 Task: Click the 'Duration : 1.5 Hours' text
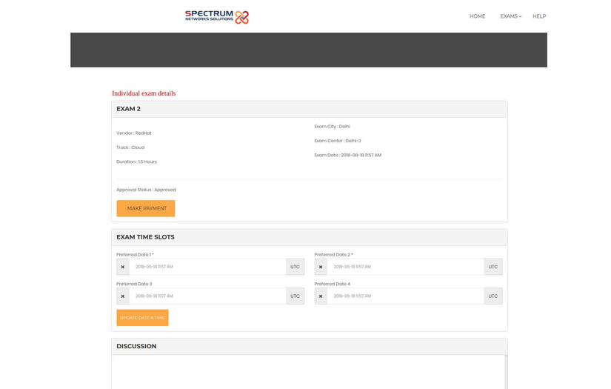pos(136,162)
